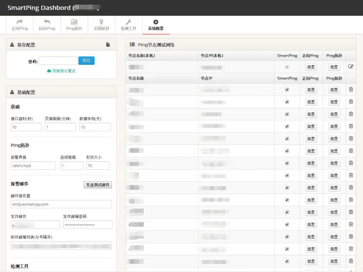Switch to the 反向Ping tab
The height and width of the screenshot is (272, 363).
(47, 25)
